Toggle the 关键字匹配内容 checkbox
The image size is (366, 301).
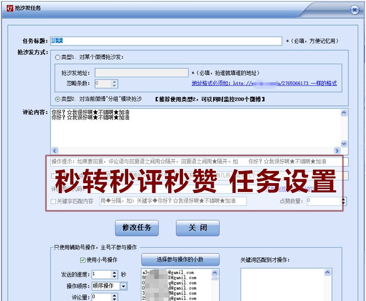point(54,201)
